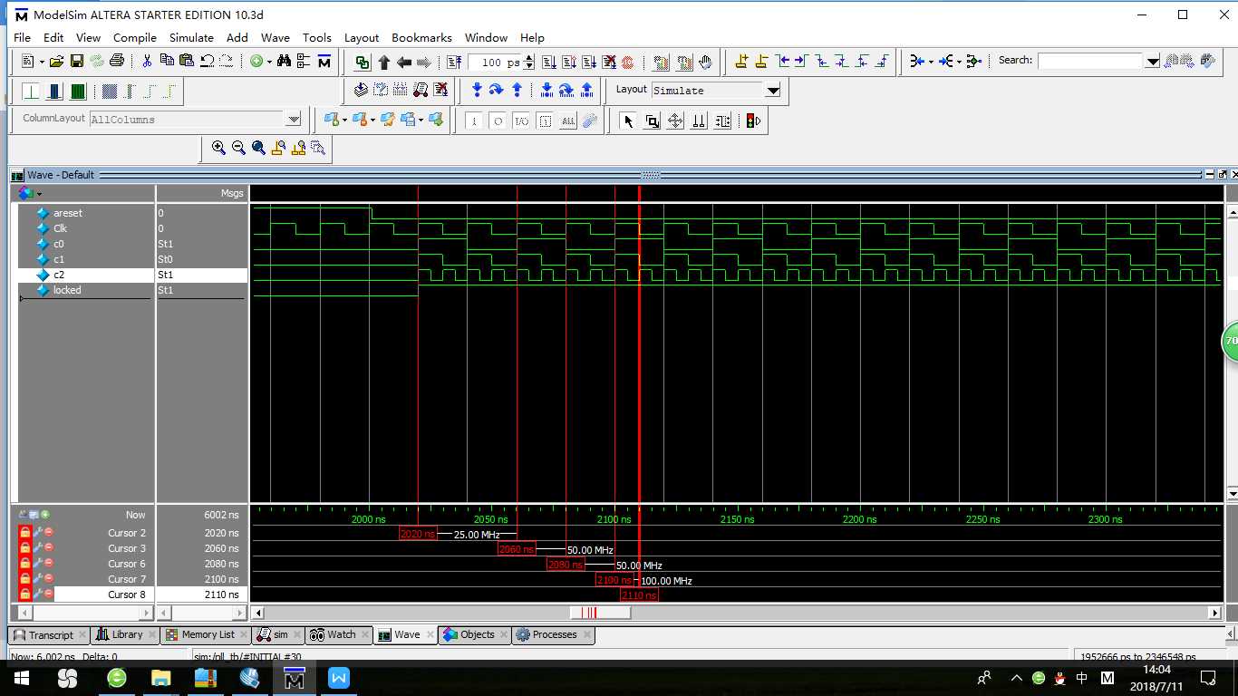Screen dimensions: 1238x696
Task: Cut with the scissors toolbar icon
Action: tap(147, 62)
